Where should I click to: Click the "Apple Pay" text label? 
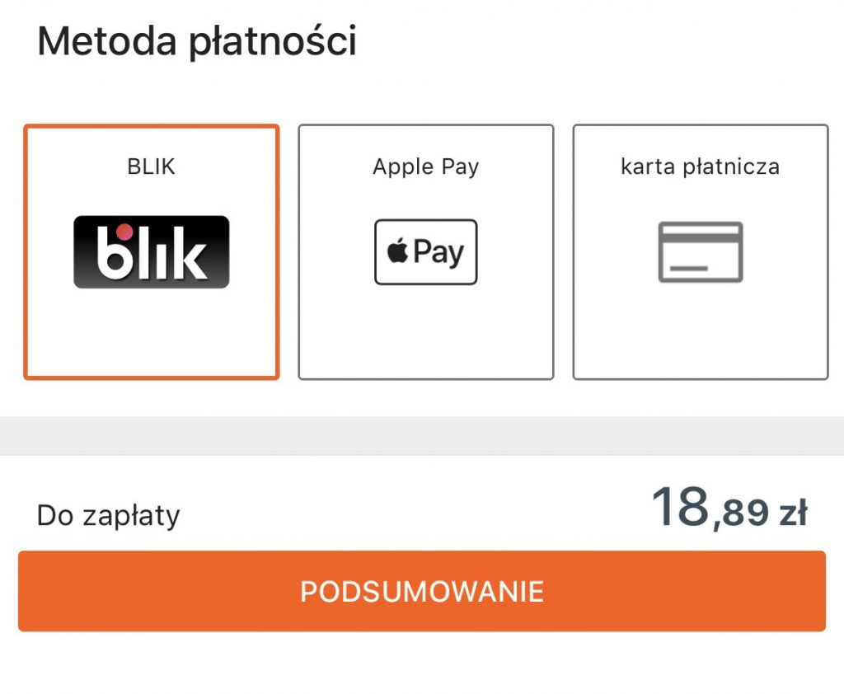click(x=426, y=167)
